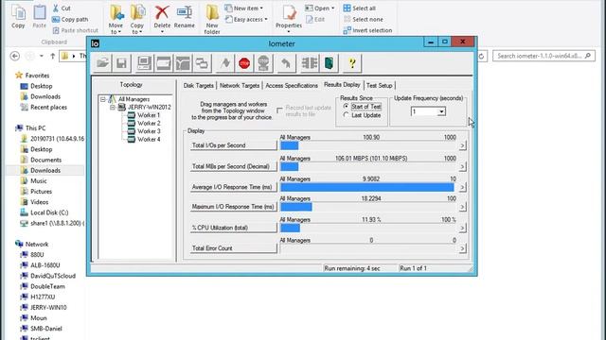Start tests with the green flag icon

225,63
